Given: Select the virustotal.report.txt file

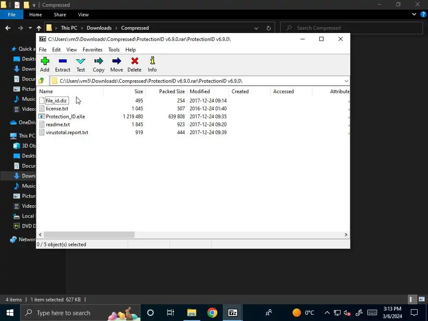Looking at the screenshot, I should click(x=67, y=132).
